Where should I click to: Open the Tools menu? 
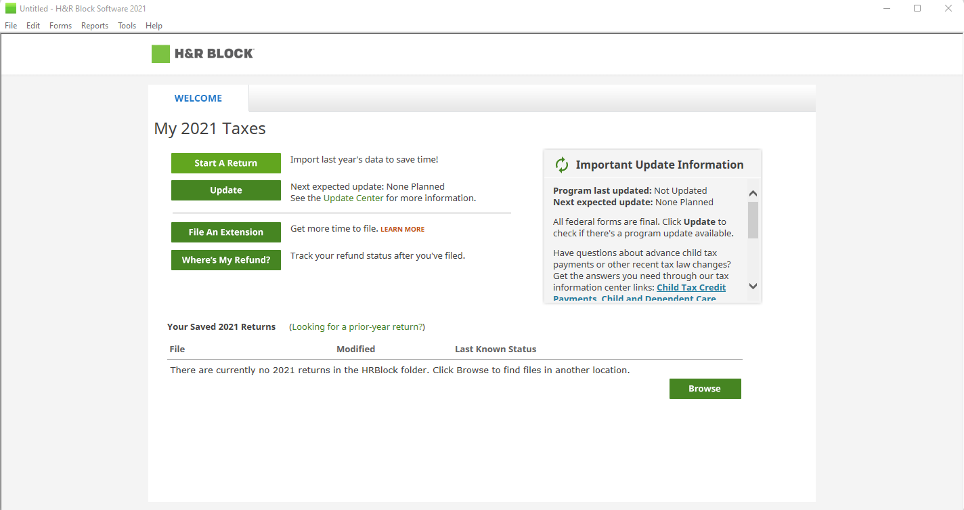tap(127, 25)
